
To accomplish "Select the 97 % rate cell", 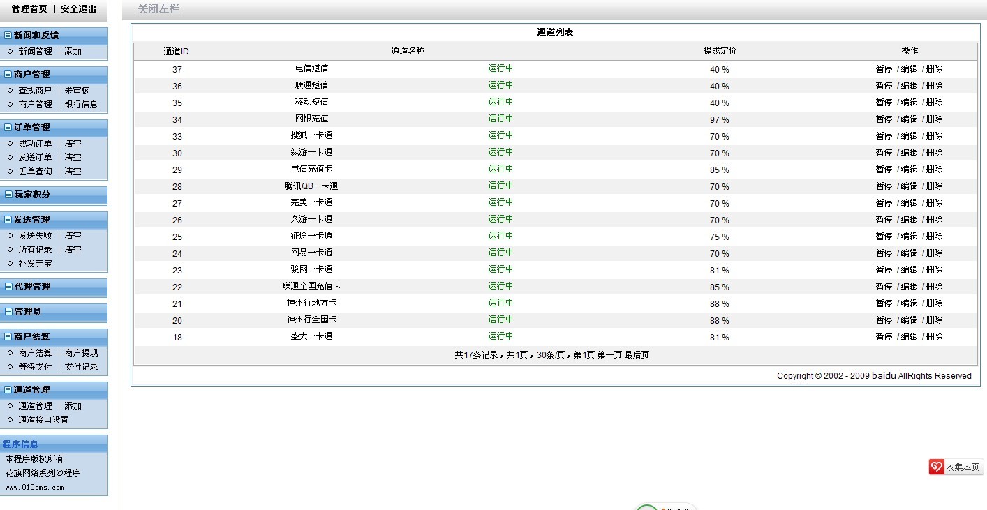I will (x=719, y=120).
